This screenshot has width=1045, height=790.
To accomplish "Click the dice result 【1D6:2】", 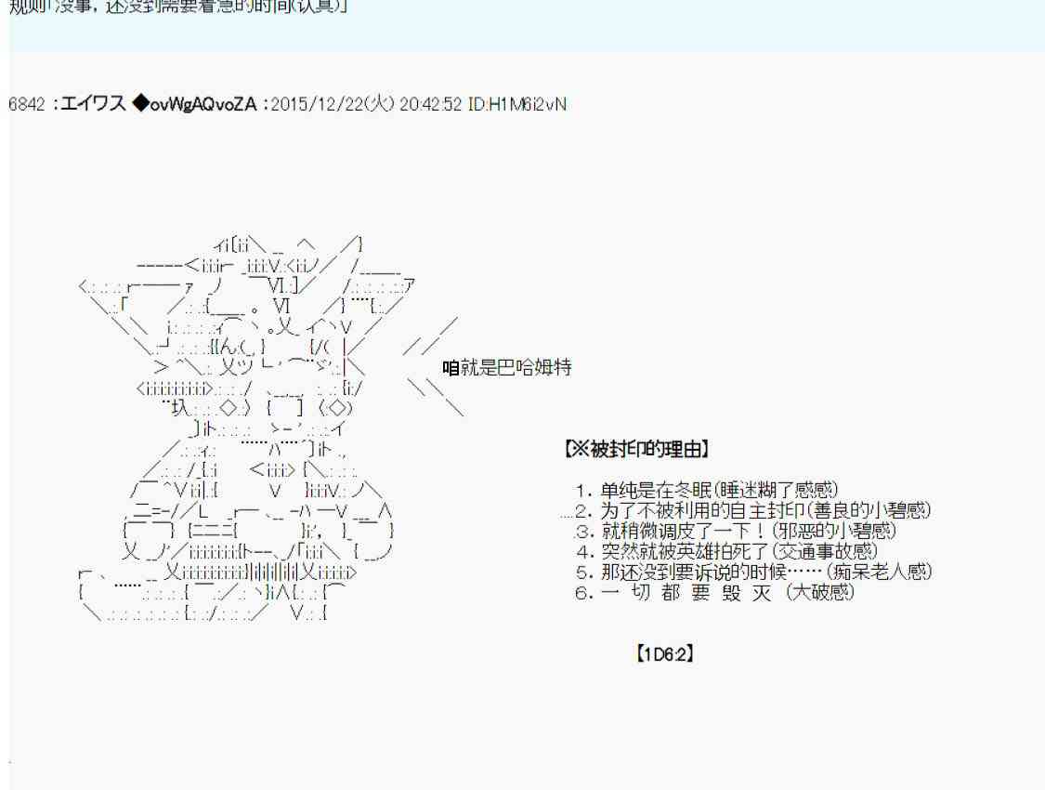I will (663, 653).
